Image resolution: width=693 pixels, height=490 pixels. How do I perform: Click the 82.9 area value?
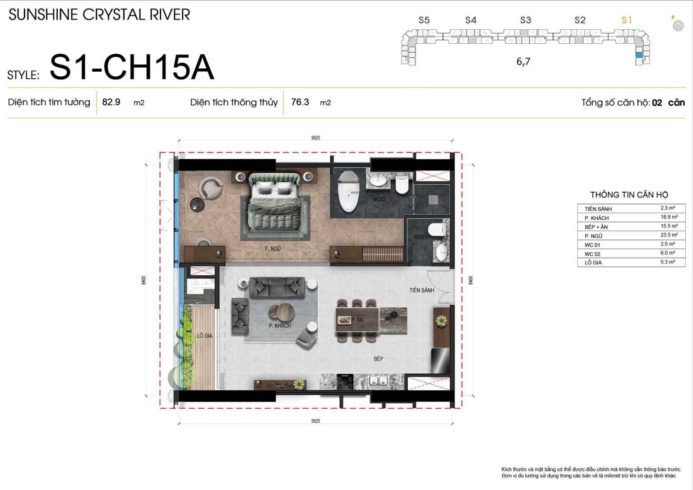(x=111, y=102)
